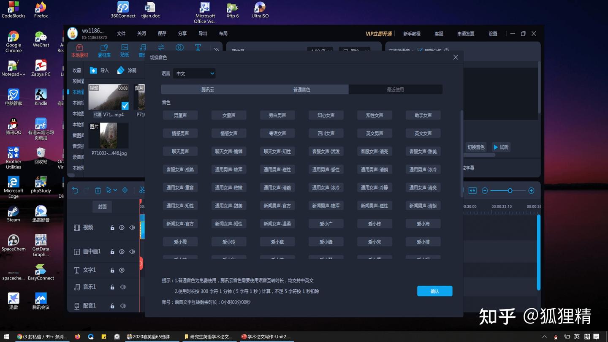Open the 语言 language dropdown
The image size is (608, 342).
pos(194,73)
